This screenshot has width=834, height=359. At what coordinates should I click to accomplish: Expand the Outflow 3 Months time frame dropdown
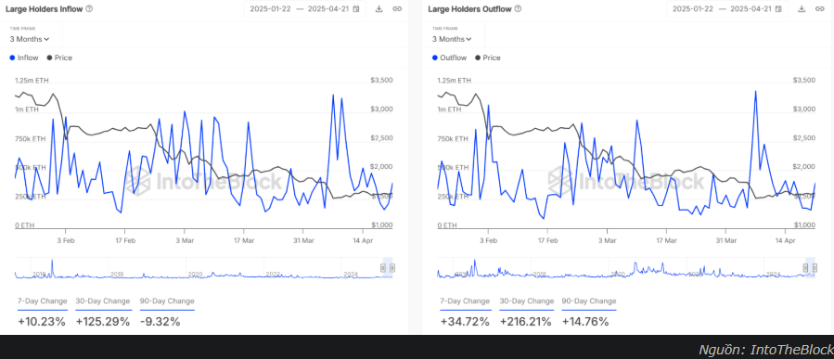point(452,39)
